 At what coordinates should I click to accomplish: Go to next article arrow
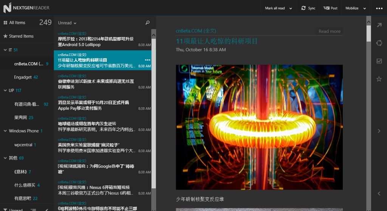pos(379,131)
